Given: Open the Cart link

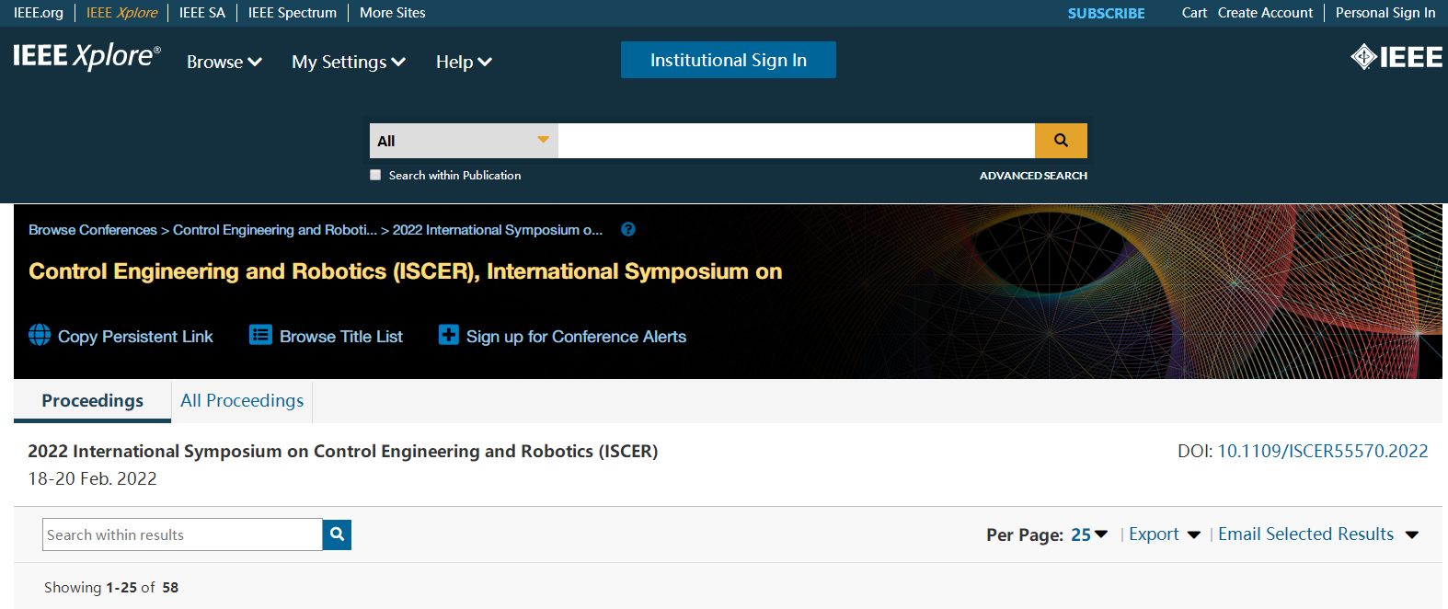Looking at the screenshot, I should [1194, 13].
